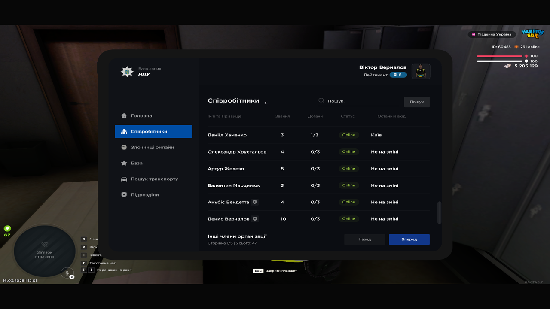550x309 pixels.
Task: Click the star icon beside База
Action: [124, 163]
